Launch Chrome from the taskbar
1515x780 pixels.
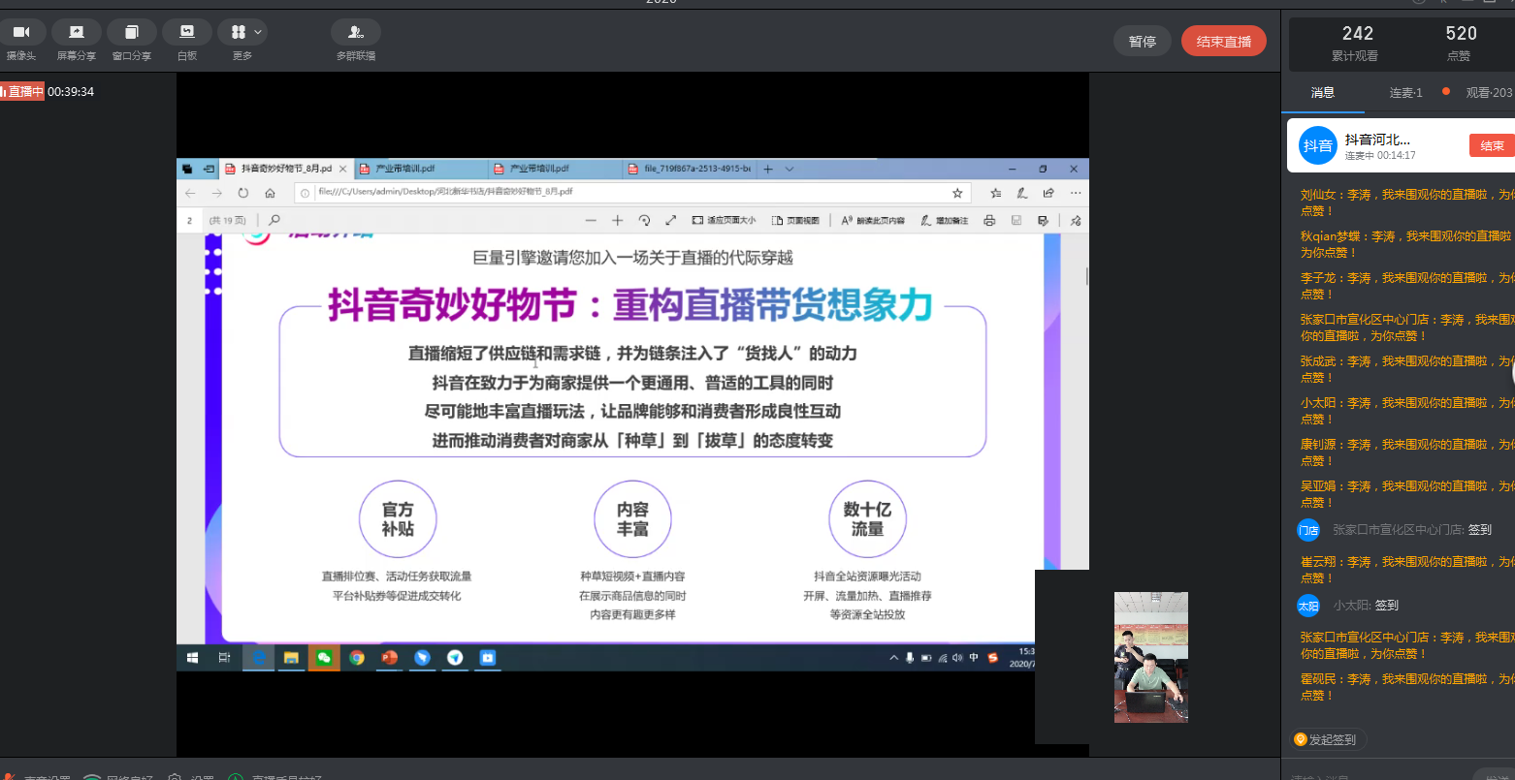(357, 658)
